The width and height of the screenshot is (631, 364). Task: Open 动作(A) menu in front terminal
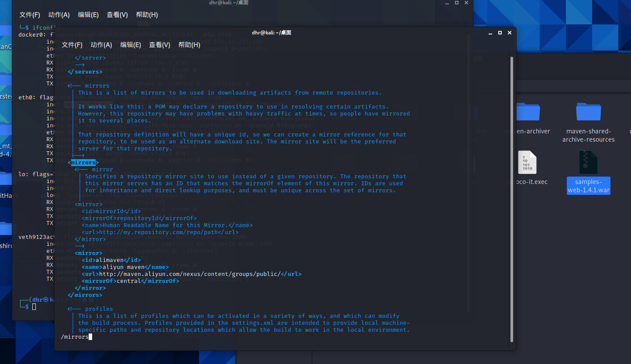point(101,45)
